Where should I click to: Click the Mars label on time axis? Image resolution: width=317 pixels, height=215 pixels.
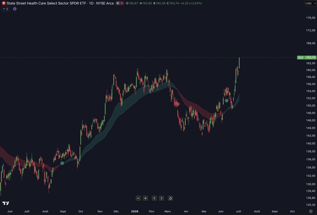point(167,211)
